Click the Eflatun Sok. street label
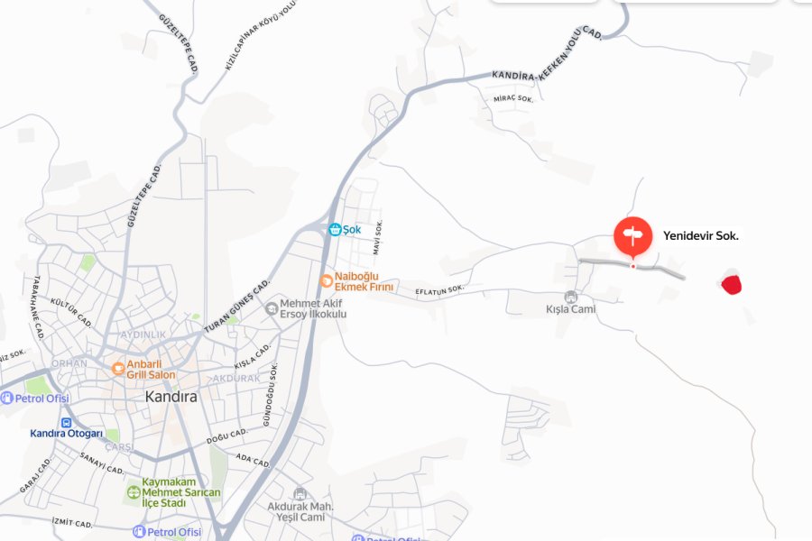The height and width of the screenshot is (541, 812). [x=439, y=290]
